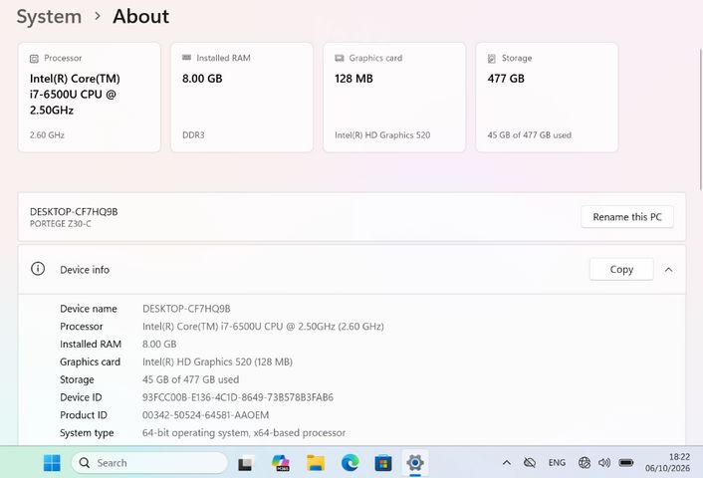
Task: Click the OneDrive cloud tray icon
Action: coord(530,463)
